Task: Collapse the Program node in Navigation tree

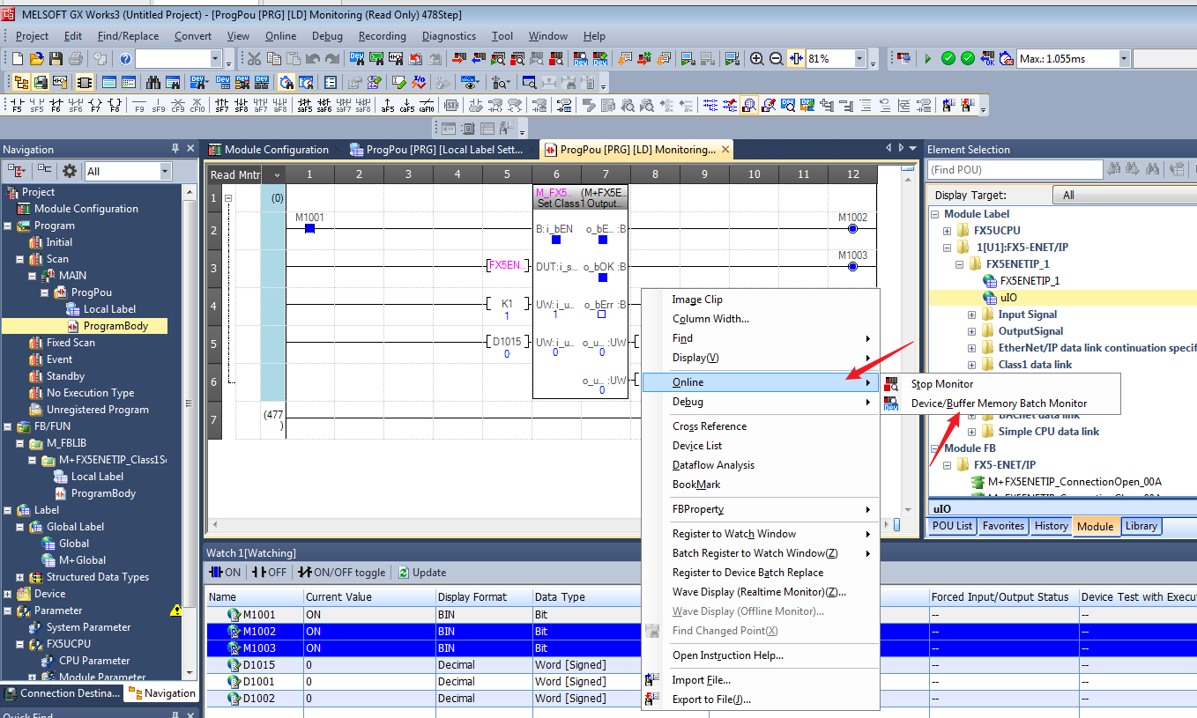Action: click(x=8, y=226)
